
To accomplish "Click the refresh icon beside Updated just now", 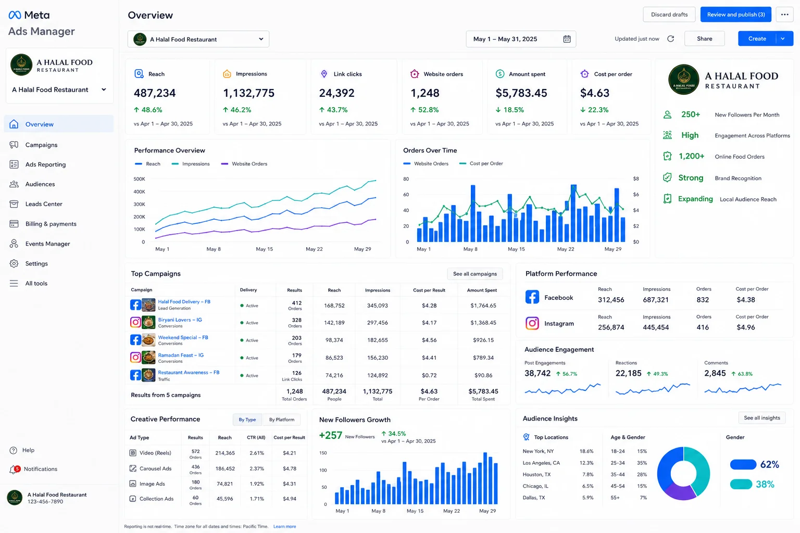I will (x=671, y=39).
